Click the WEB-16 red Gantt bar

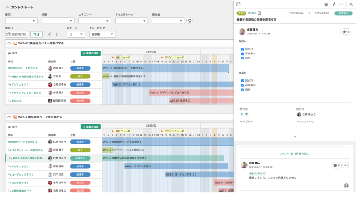pyautogui.click(x=191, y=93)
